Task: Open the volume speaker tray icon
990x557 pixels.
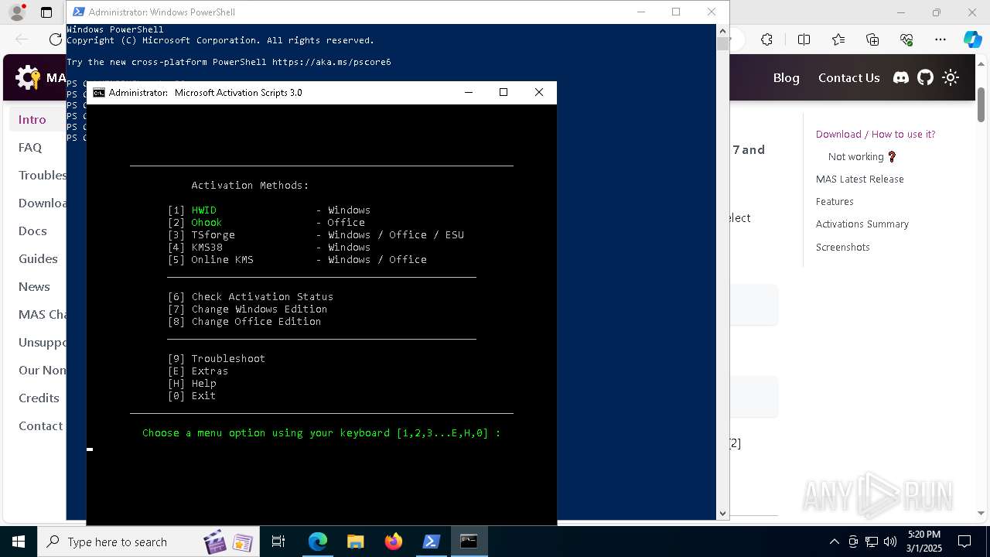Action: point(890,542)
